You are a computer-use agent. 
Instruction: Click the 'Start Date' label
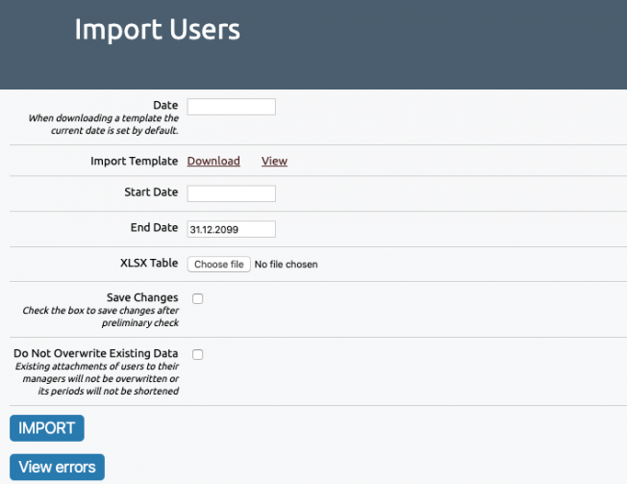151,192
